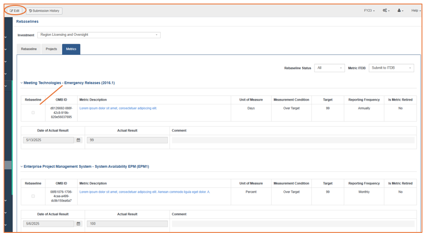Check the Rebaseline box for Percent metric
424x233 pixels.
(x=33, y=196)
